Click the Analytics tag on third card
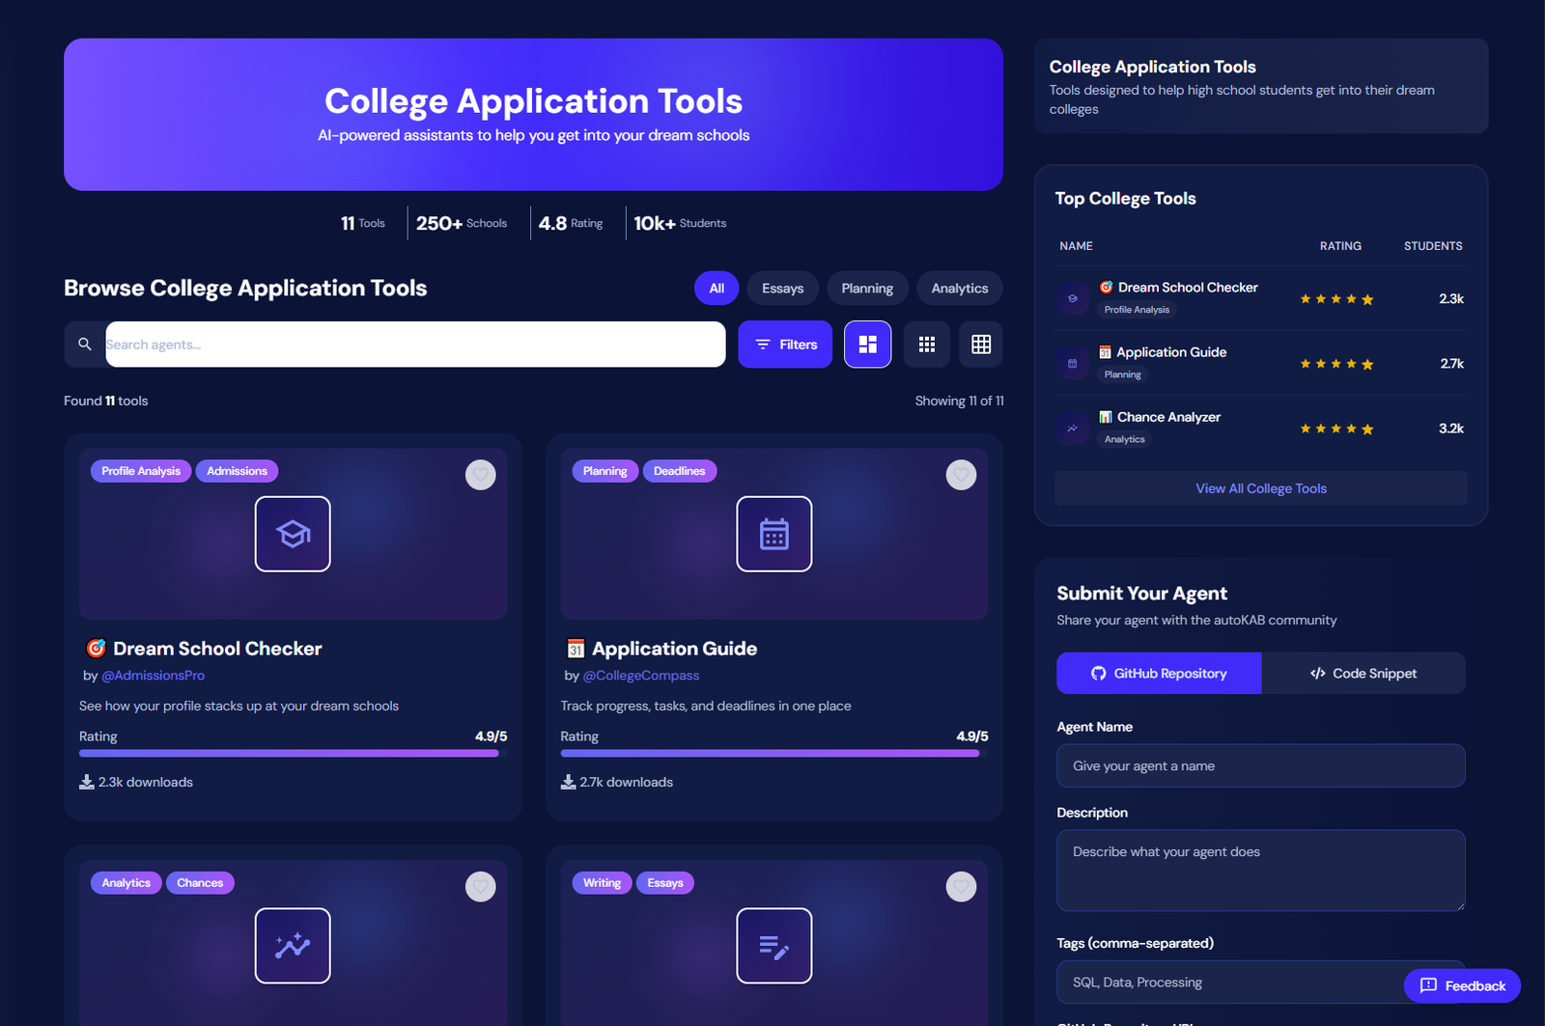This screenshot has height=1026, width=1545. click(126, 883)
